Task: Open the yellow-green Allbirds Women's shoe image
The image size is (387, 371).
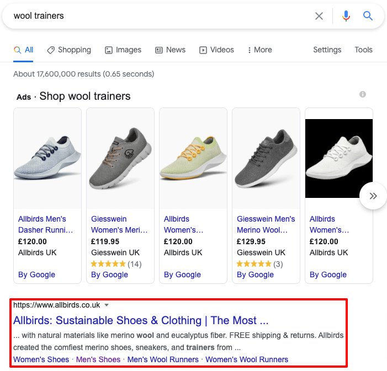Action: (x=193, y=158)
